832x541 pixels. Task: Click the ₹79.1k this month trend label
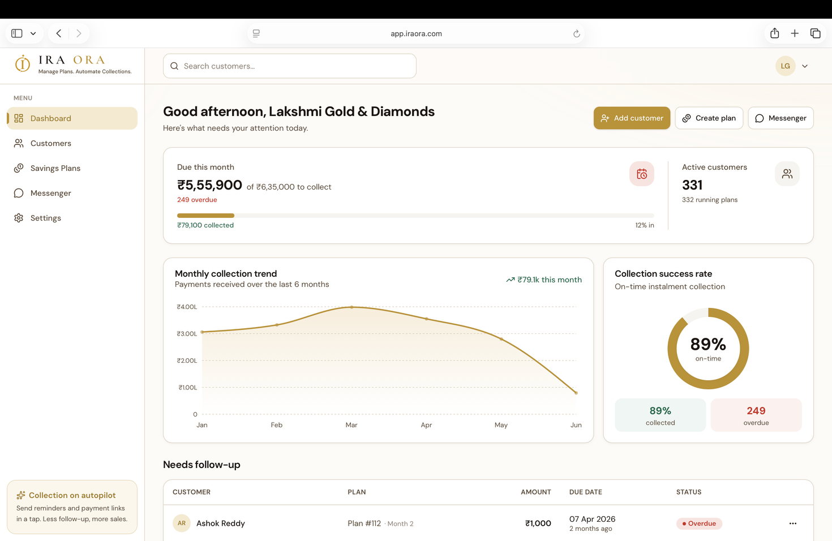pyautogui.click(x=544, y=280)
